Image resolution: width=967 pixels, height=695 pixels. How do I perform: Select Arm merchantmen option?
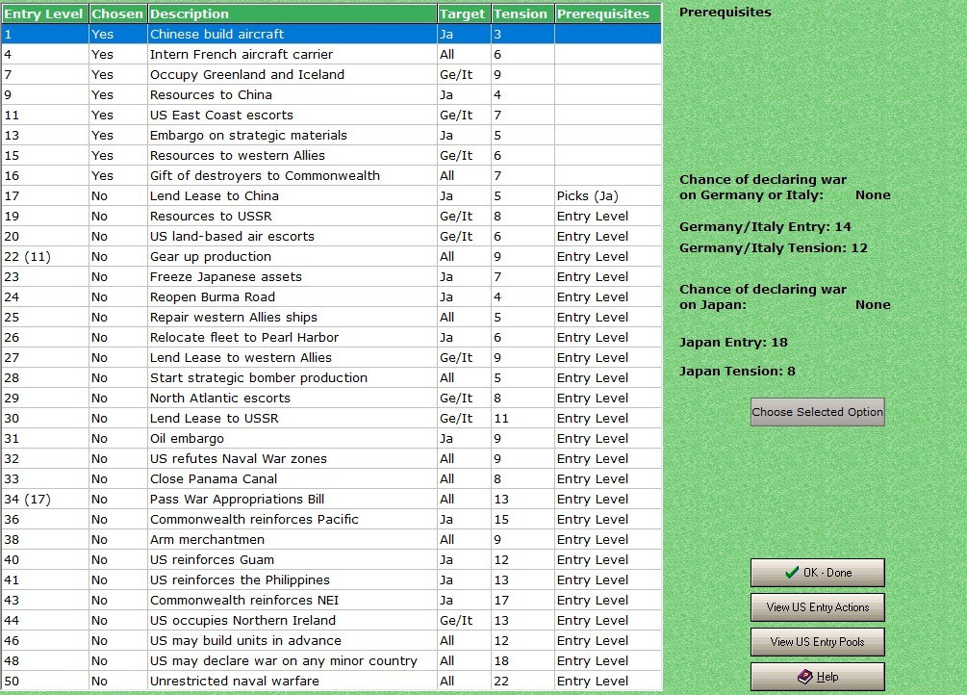pos(332,539)
